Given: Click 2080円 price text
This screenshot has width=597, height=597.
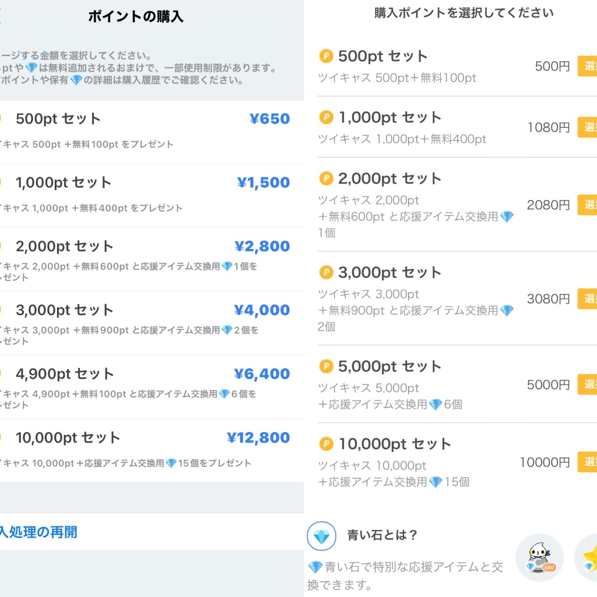Looking at the screenshot, I should pyautogui.click(x=548, y=205).
